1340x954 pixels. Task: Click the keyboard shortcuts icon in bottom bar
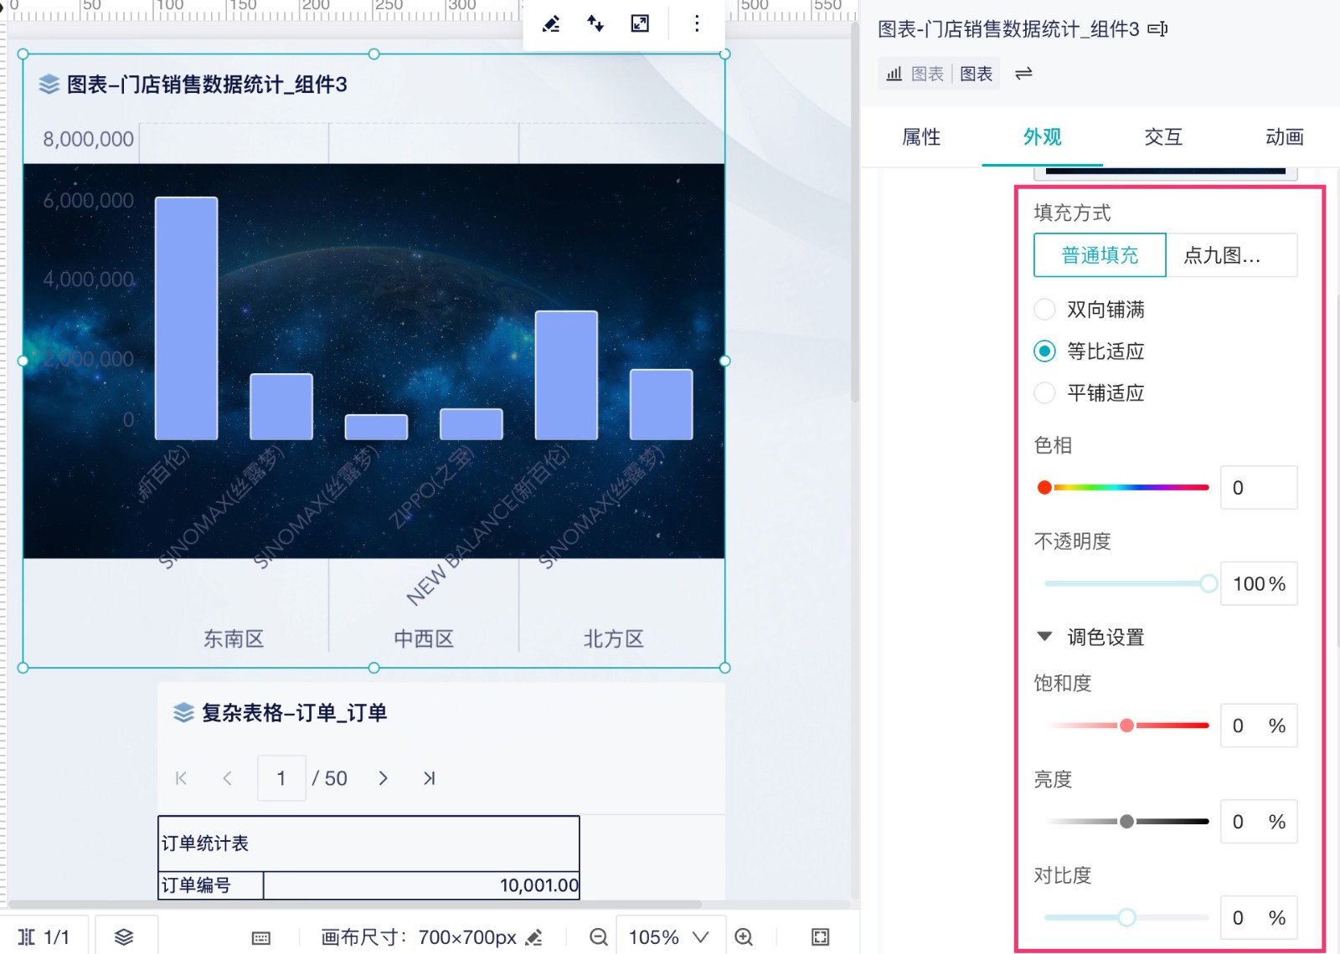[x=261, y=938]
